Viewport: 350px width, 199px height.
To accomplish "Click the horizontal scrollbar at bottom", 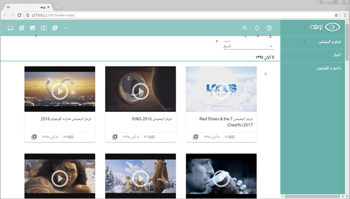I will pyautogui.click(x=312, y=197).
